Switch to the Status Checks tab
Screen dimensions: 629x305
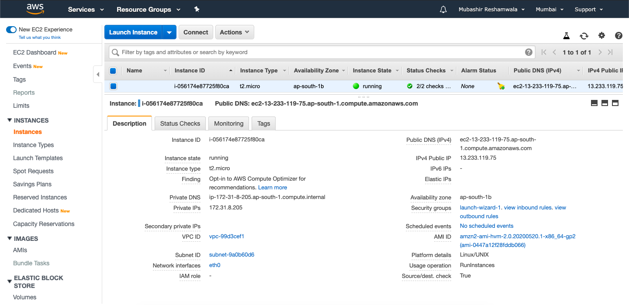click(x=180, y=123)
